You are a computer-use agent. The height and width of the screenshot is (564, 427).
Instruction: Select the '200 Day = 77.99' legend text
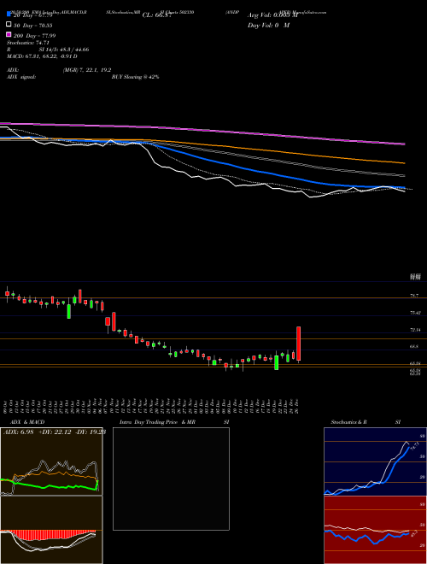pyautogui.click(x=35, y=36)
